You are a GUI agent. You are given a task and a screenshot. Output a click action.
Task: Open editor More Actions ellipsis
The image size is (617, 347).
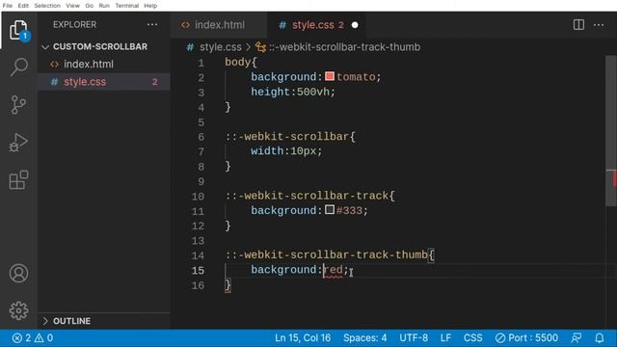(599, 25)
